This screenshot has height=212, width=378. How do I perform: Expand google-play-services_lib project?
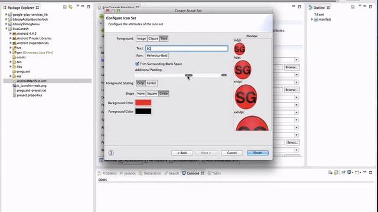[x=6, y=15]
